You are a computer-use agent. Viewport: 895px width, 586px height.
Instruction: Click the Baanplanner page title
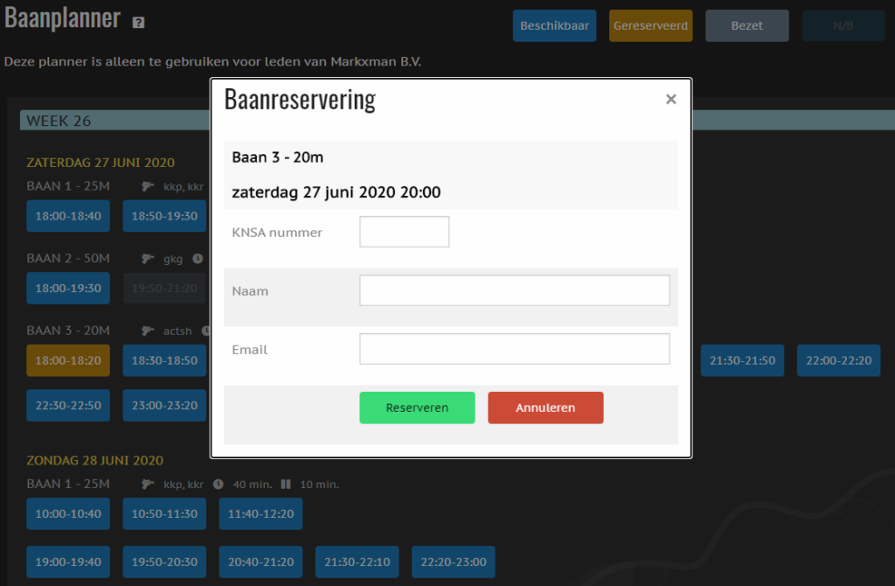point(62,17)
